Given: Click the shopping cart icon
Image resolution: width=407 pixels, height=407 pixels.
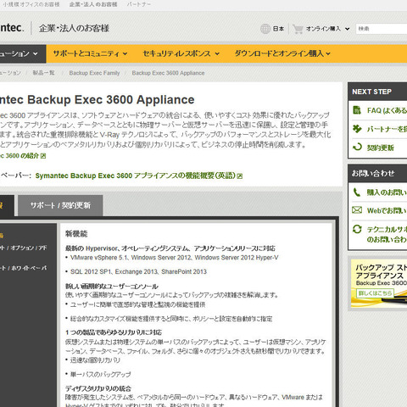Looking at the screenshot, I should point(298,29).
